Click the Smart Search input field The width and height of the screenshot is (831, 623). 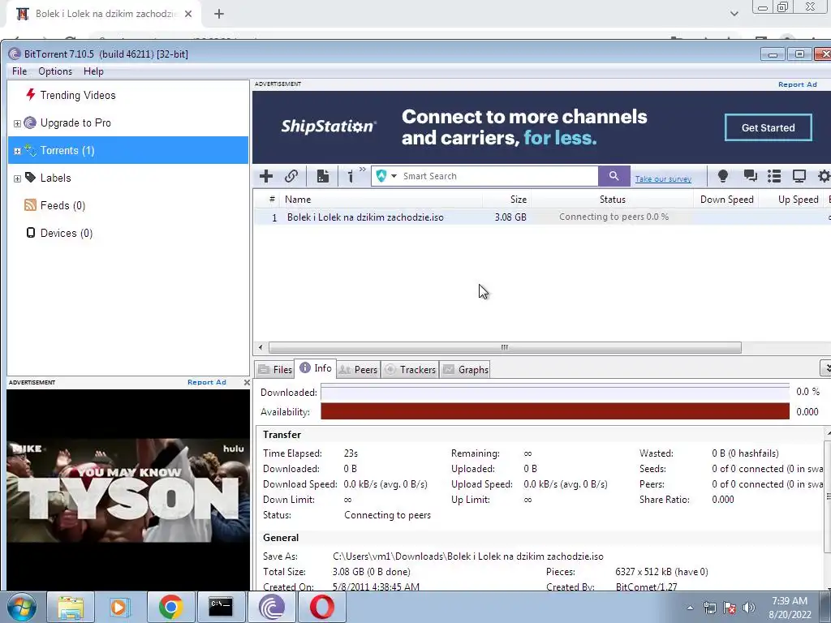pos(498,176)
